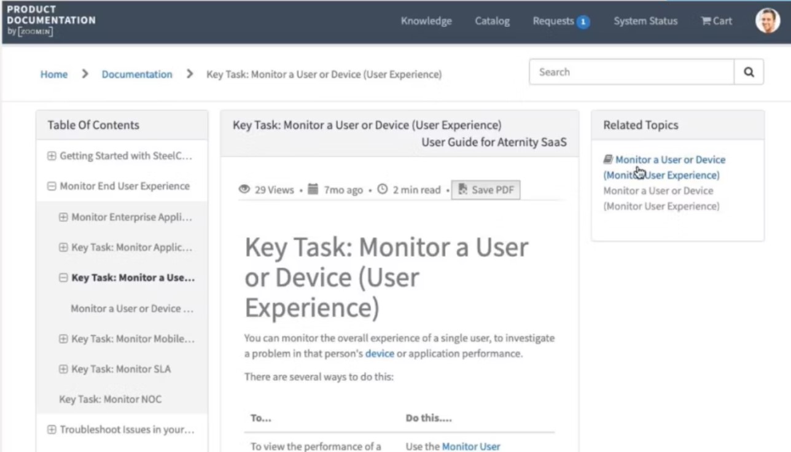
Task: Click the Product Documentation Zoomin logo
Action: click(51, 20)
